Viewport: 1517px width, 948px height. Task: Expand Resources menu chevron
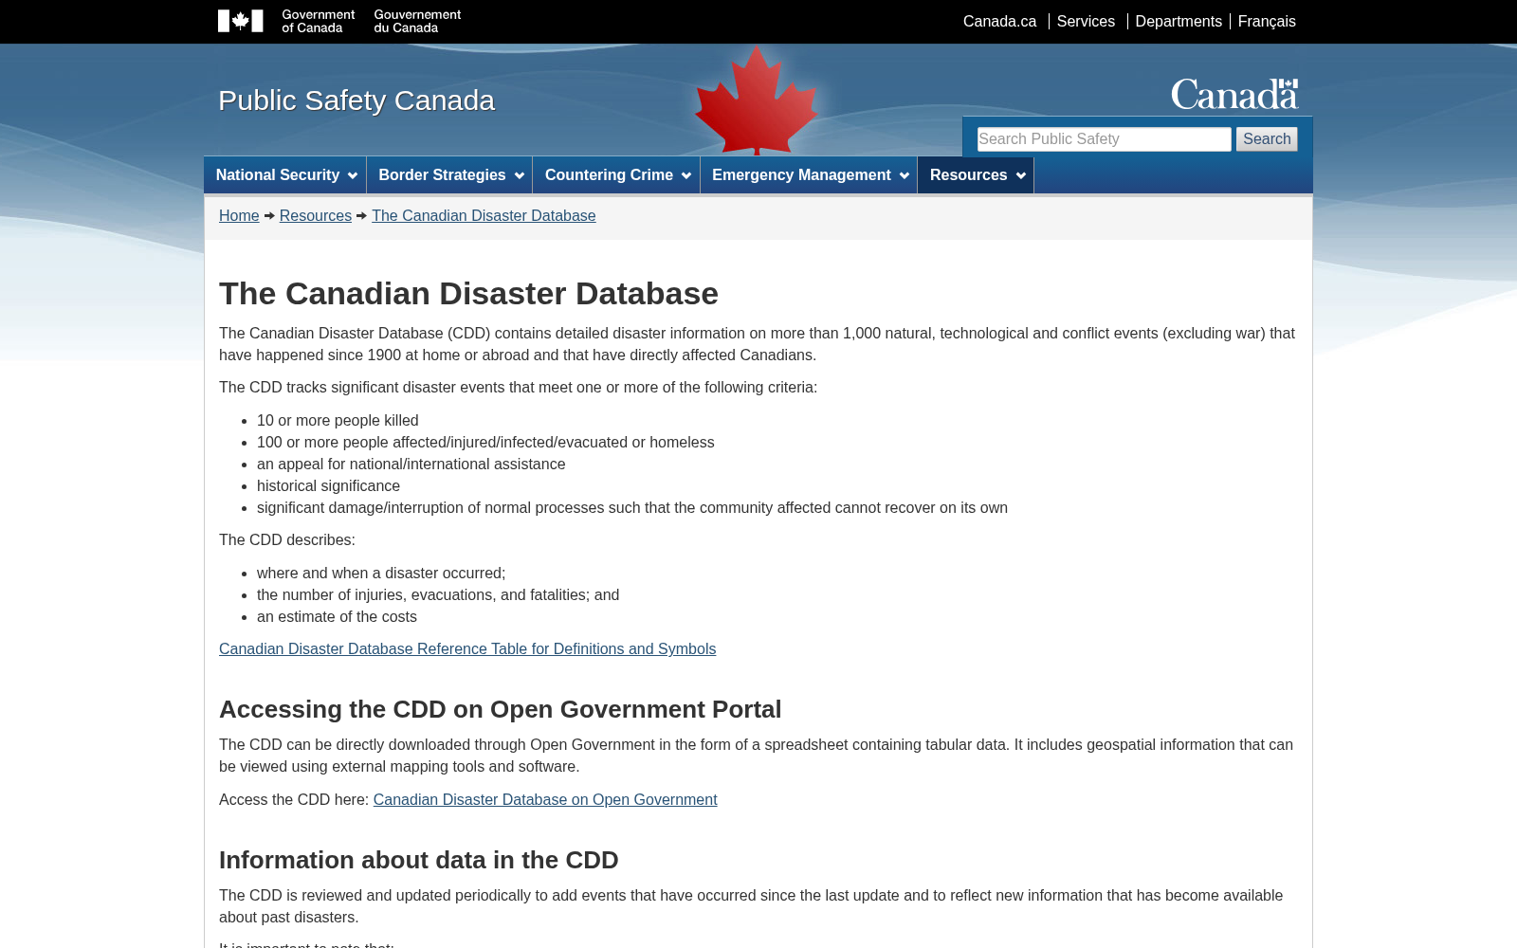[1020, 175]
